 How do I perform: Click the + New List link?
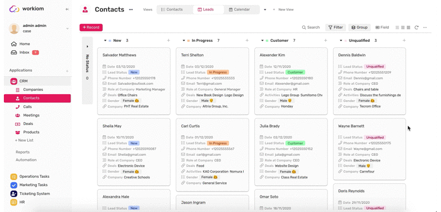tap(24, 140)
